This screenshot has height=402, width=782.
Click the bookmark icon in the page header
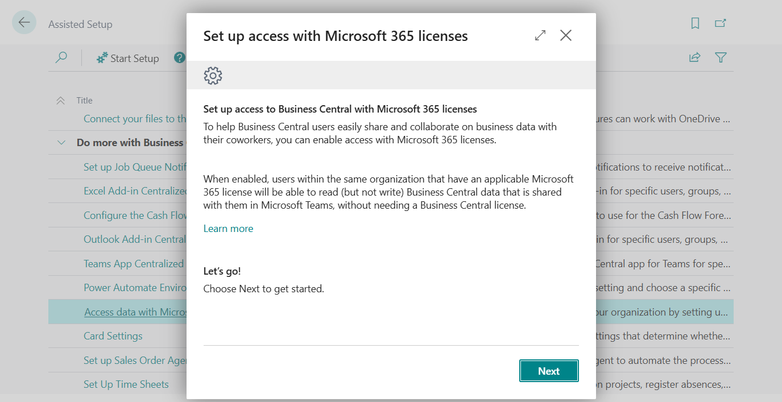[x=695, y=23]
